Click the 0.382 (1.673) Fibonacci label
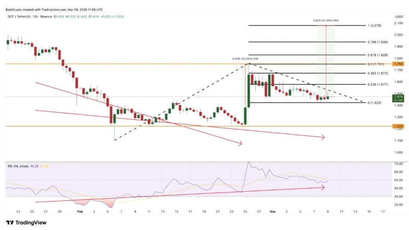The width and height of the screenshot is (409, 230). [x=378, y=73]
